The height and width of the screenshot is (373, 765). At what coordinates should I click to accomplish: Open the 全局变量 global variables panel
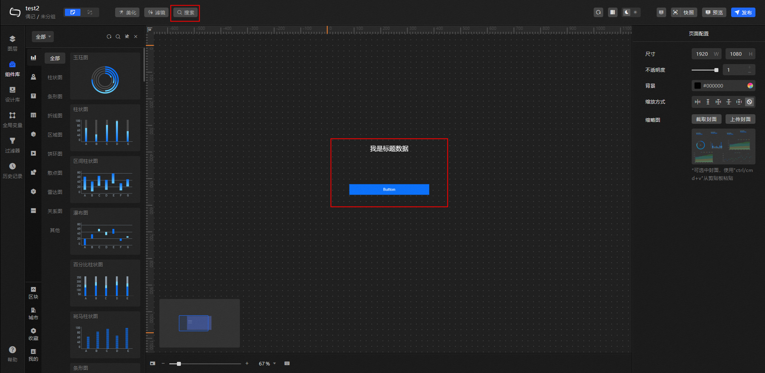coord(12,120)
